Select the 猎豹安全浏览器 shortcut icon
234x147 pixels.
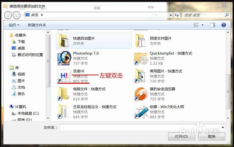tap(141, 94)
